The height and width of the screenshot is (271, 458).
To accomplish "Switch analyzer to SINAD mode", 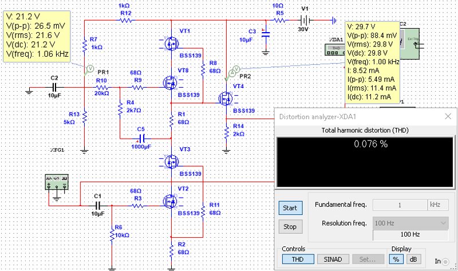I will (333, 260).
